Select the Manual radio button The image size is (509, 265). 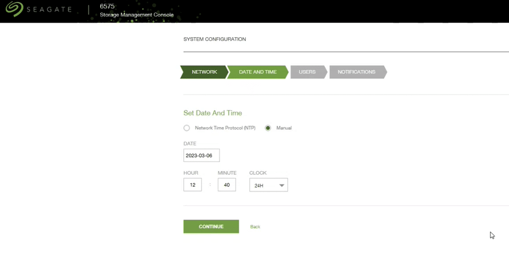tap(268, 128)
